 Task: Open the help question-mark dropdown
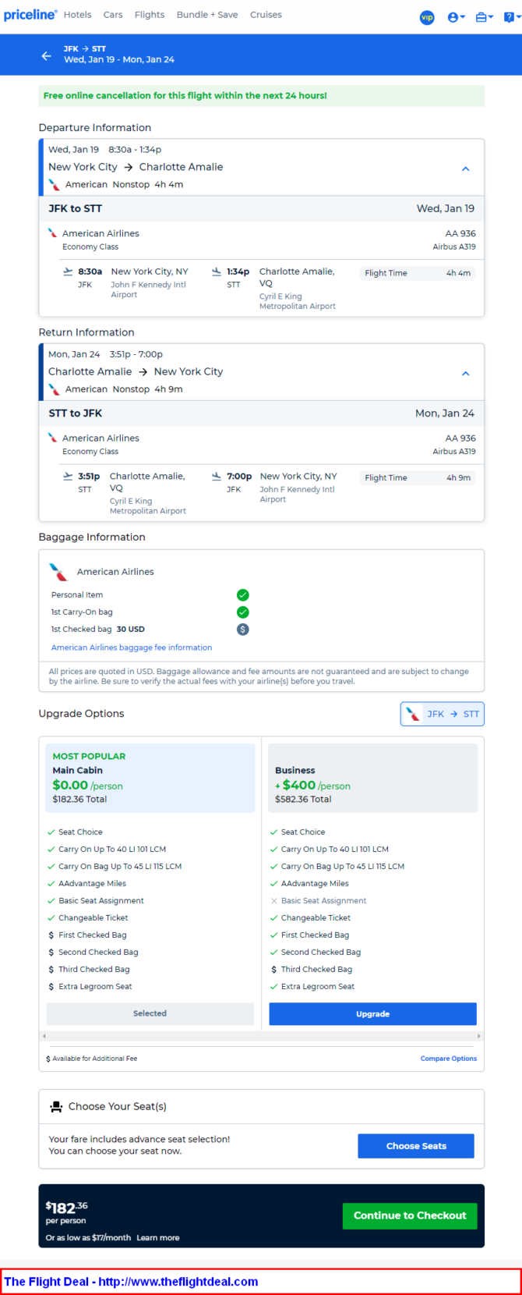511,17
